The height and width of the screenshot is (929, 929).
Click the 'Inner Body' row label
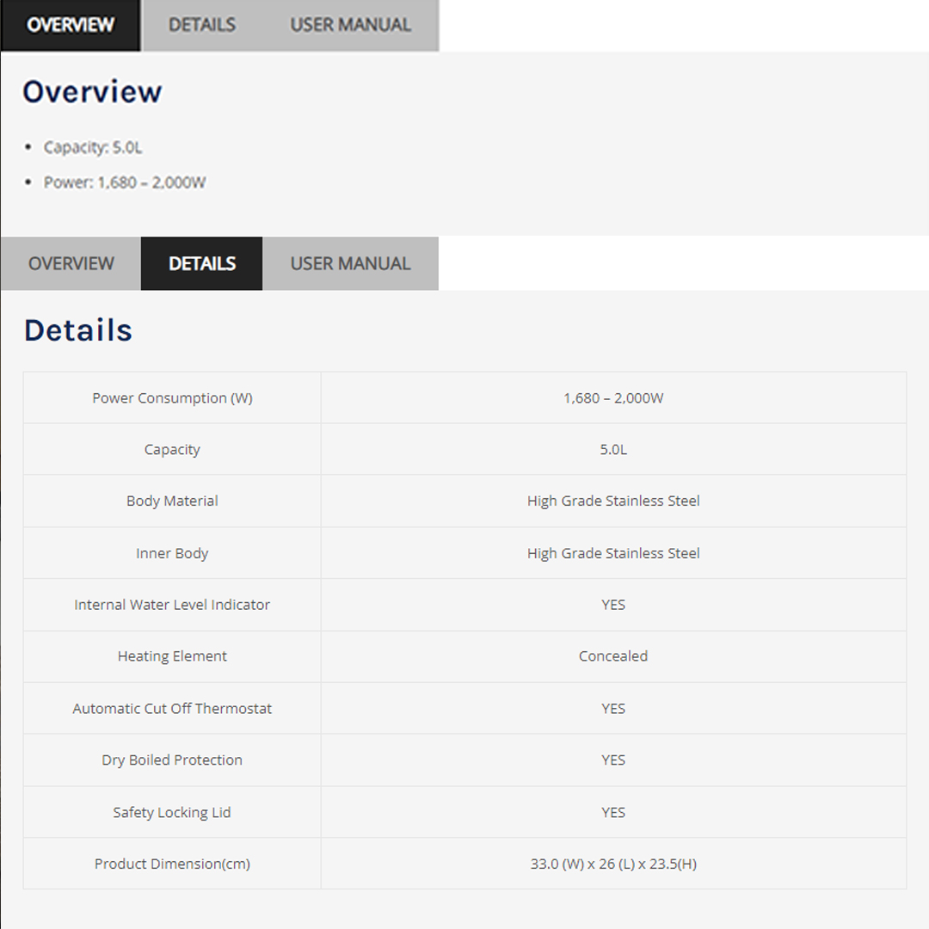click(172, 553)
